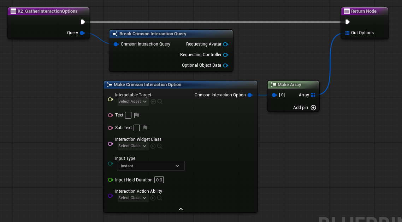Viewport: 402px width, 222px height.
Task: Click the Requesting Avatar output pin
Action: [x=226, y=44]
